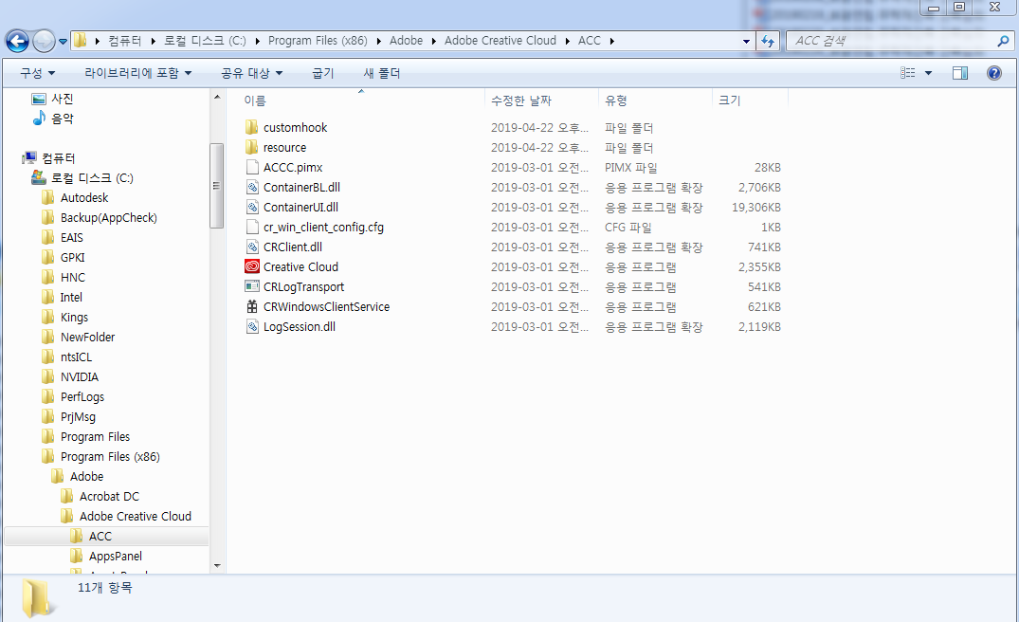Toggle the preview pane icon
Screen dimensions: 1019x622
click(960, 73)
